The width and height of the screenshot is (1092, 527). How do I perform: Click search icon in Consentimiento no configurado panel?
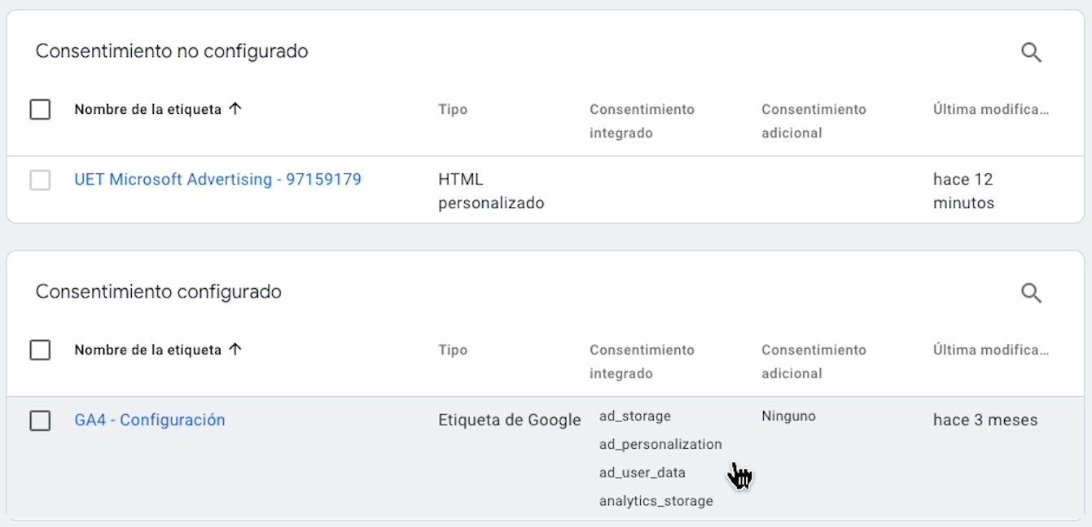(1031, 53)
